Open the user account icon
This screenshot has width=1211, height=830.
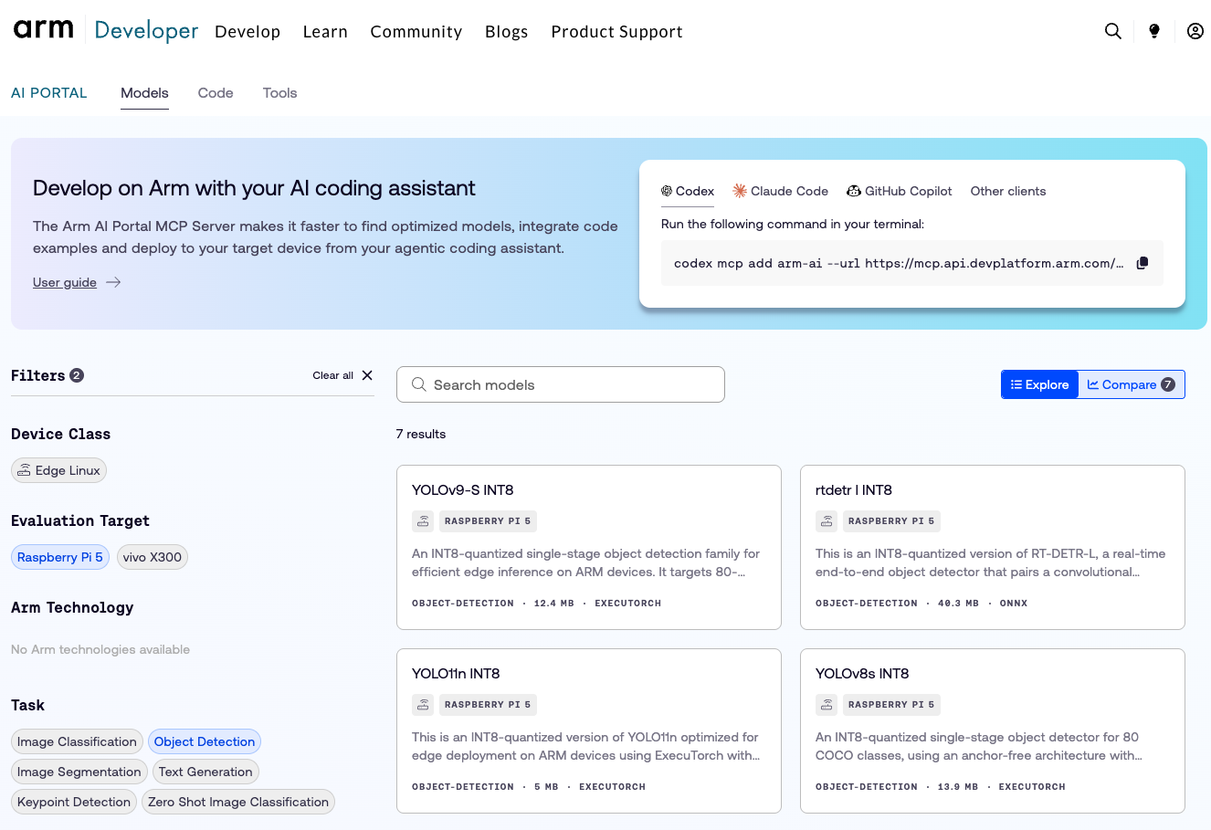pyautogui.click(x=1195, y=31)
